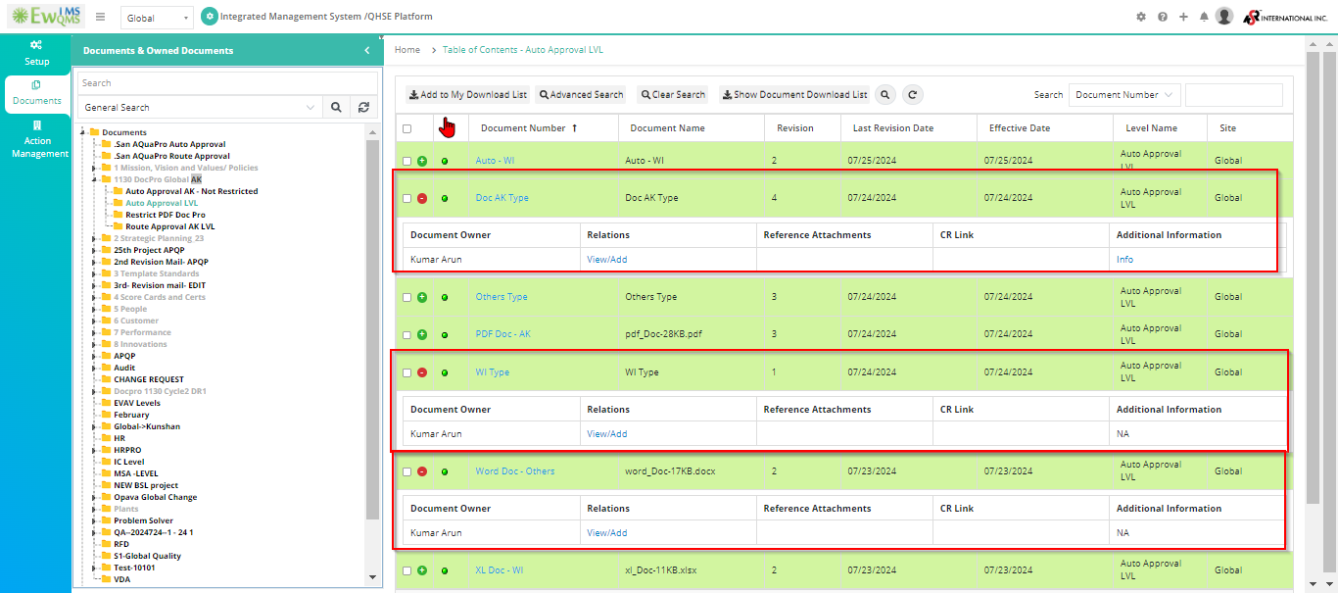Viewport: 1338px width, 593px height.
Task: Open the user profile avatar
Action: (x=1224, y=17)
